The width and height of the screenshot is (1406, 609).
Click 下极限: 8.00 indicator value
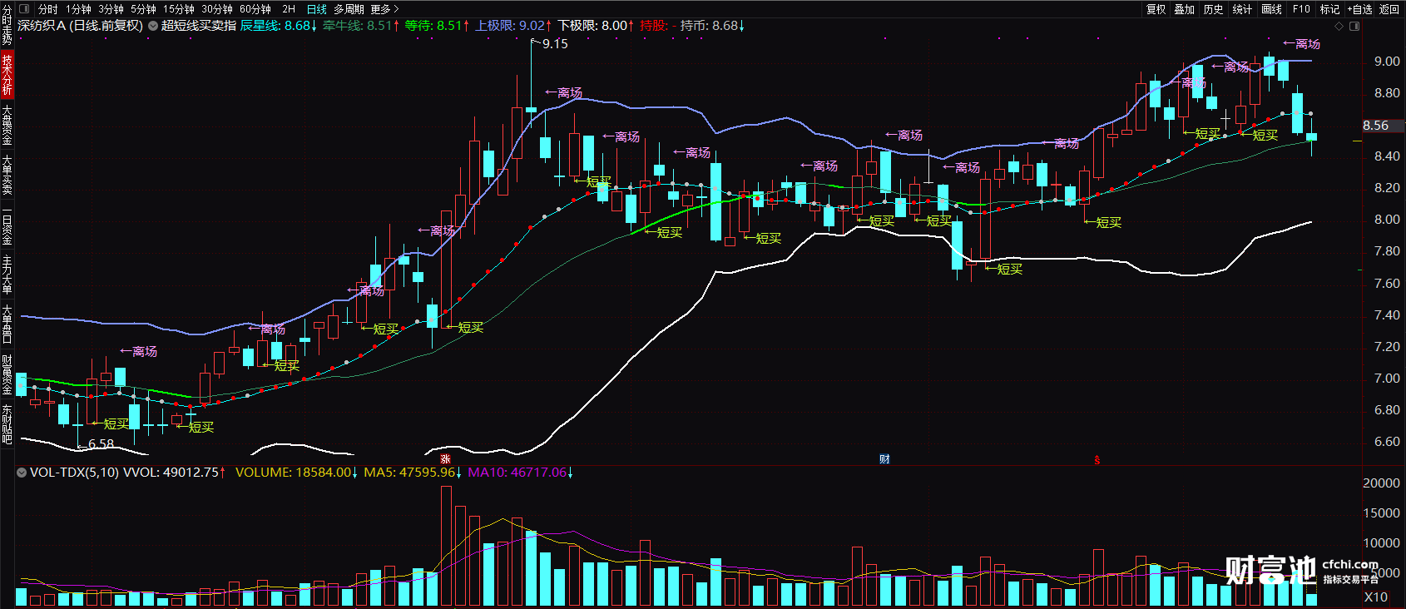[596, 26]
